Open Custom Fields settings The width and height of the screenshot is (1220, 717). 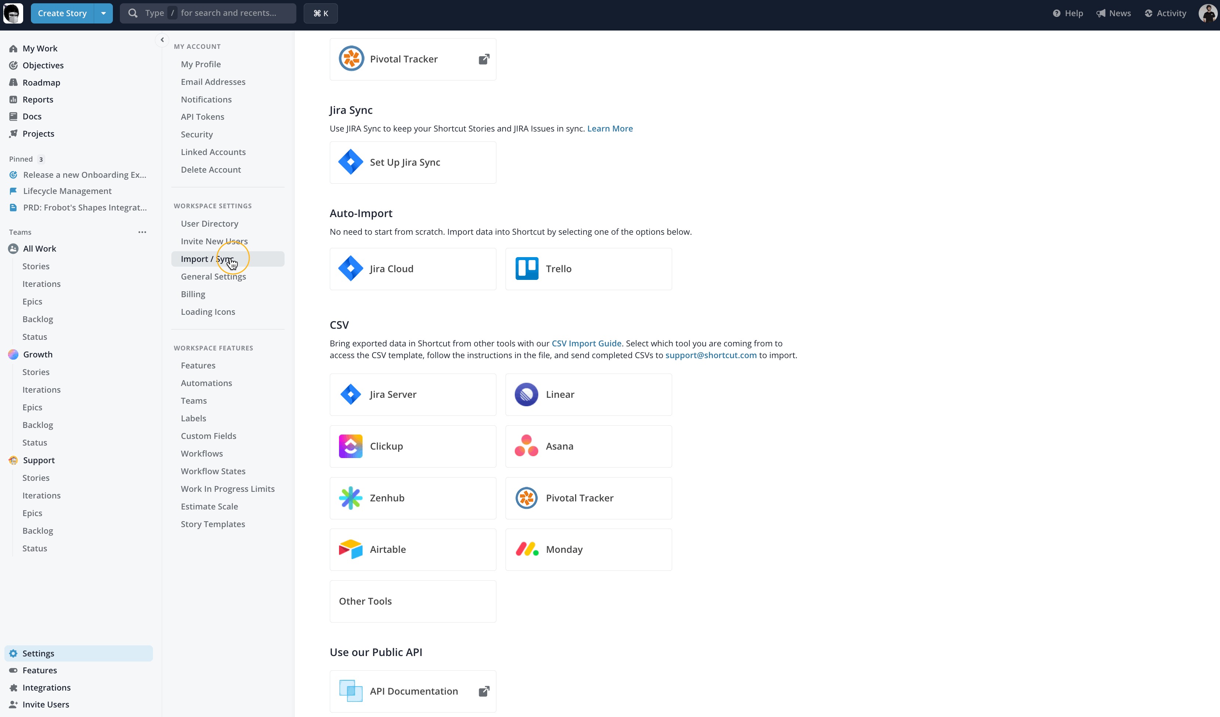coord(208,436)
